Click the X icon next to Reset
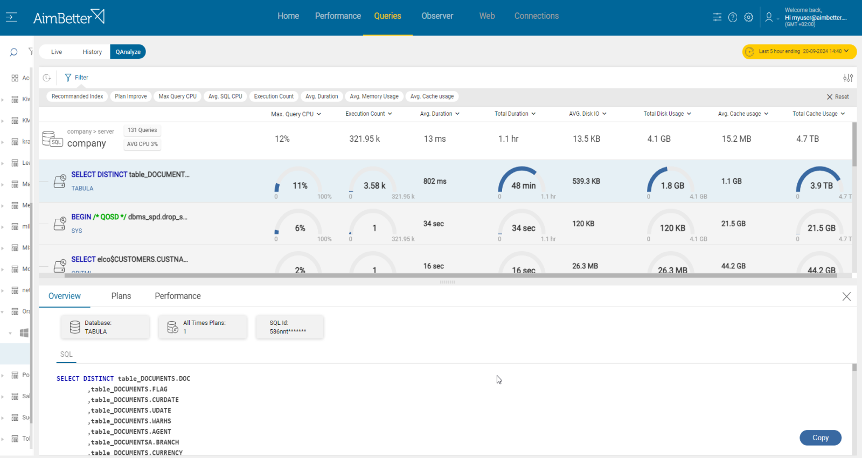 coord(830,97)
